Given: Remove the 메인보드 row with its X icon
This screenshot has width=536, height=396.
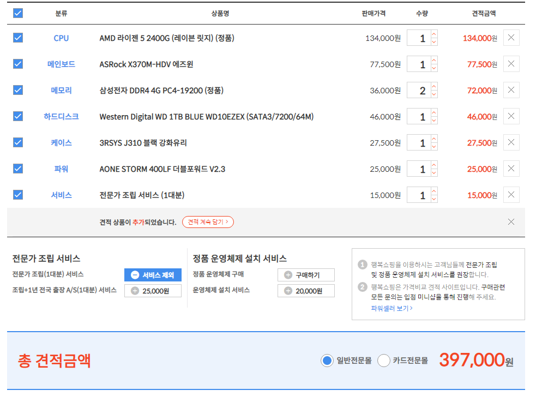Looking at the screenshot, I should [511, 64].
